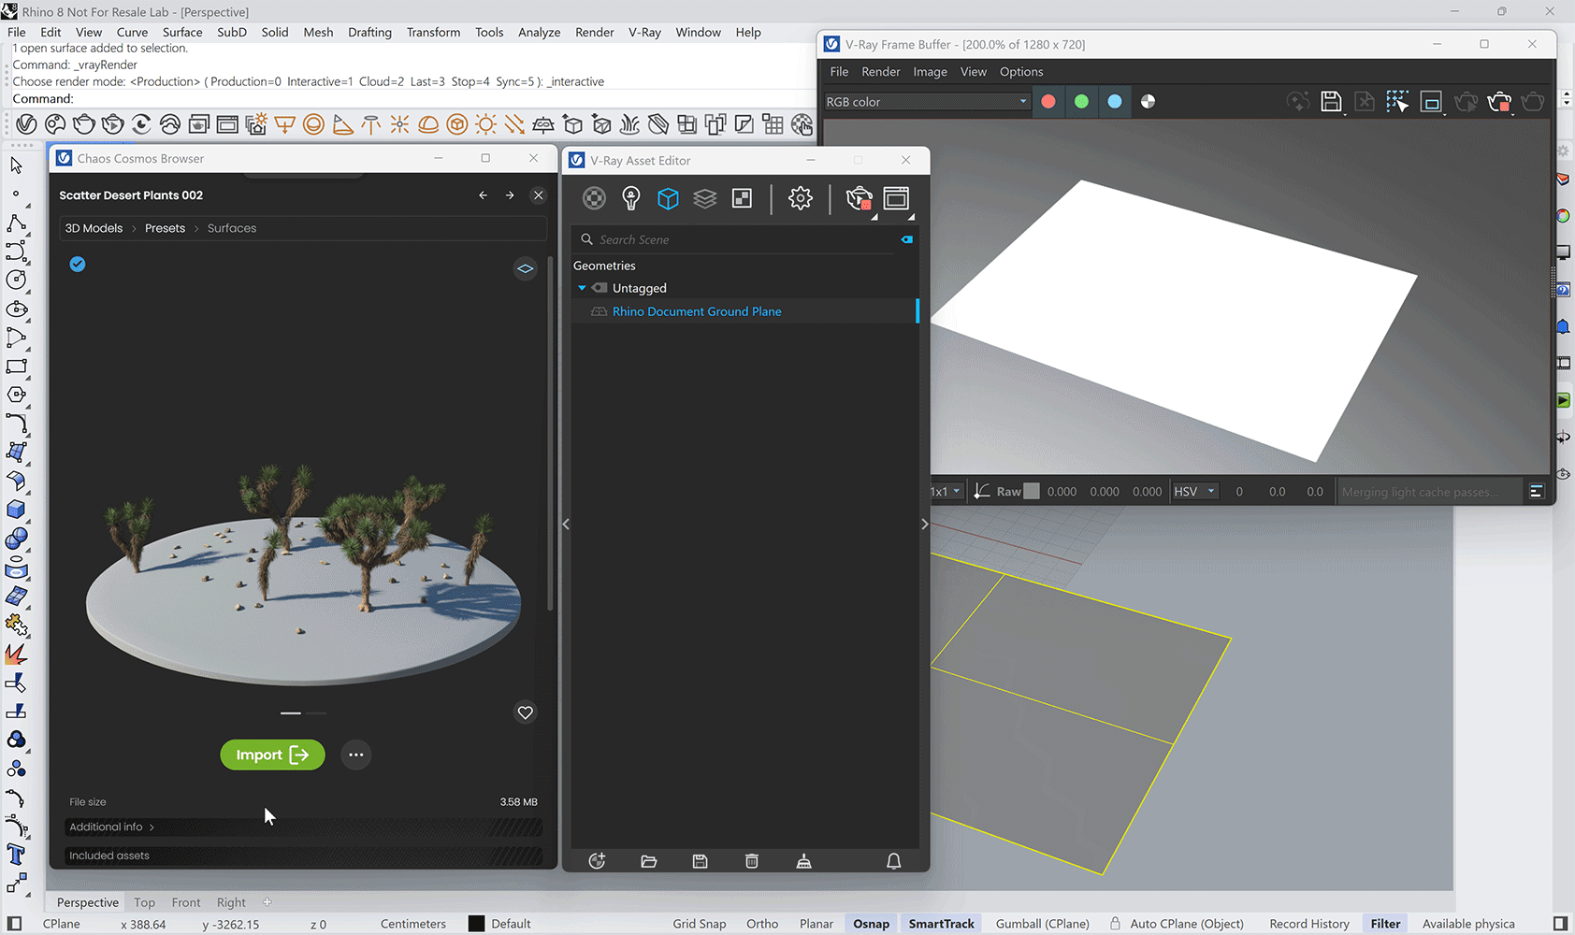
Task: Click the Default layer color swatch in status bar
Action: click(476, 924)
